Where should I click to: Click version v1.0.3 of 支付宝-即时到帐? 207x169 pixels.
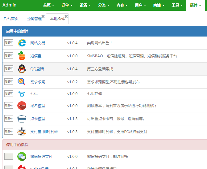[72, 132]
